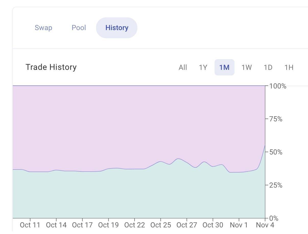The width and height of the screenshot is (308, 234).
Task: Choose the 1D time range
Action: [268, 68]
